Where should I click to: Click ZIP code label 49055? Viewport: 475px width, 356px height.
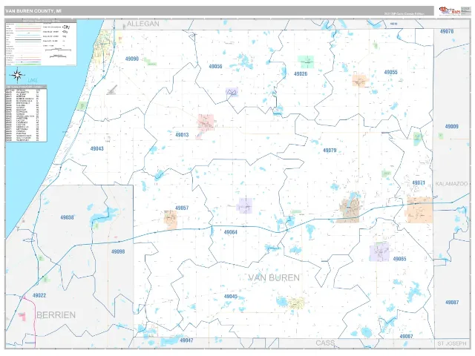391,73
